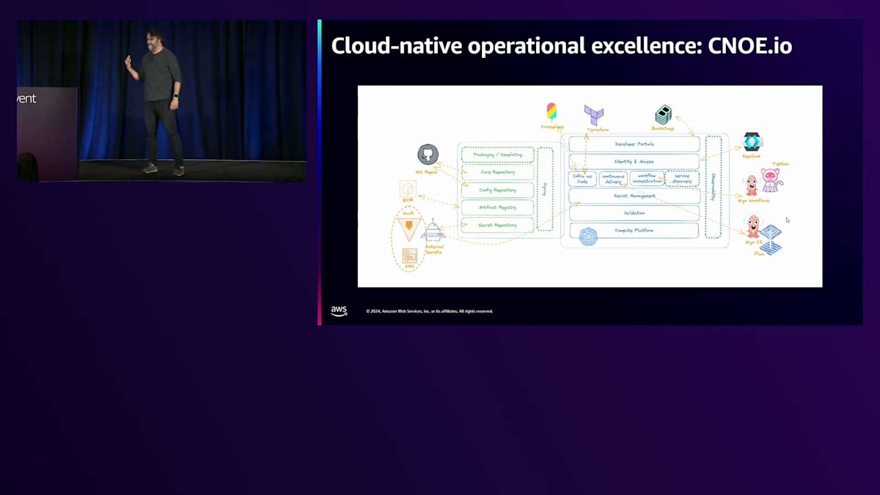The image size is (880, 495).
Task: Click the purple Terraform logo
Action: [593, 115]
